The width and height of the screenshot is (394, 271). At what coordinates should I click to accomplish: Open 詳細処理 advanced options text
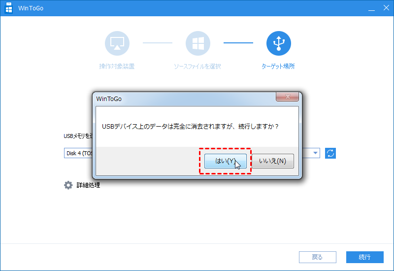pyautogui.click(x=88, y=185)
